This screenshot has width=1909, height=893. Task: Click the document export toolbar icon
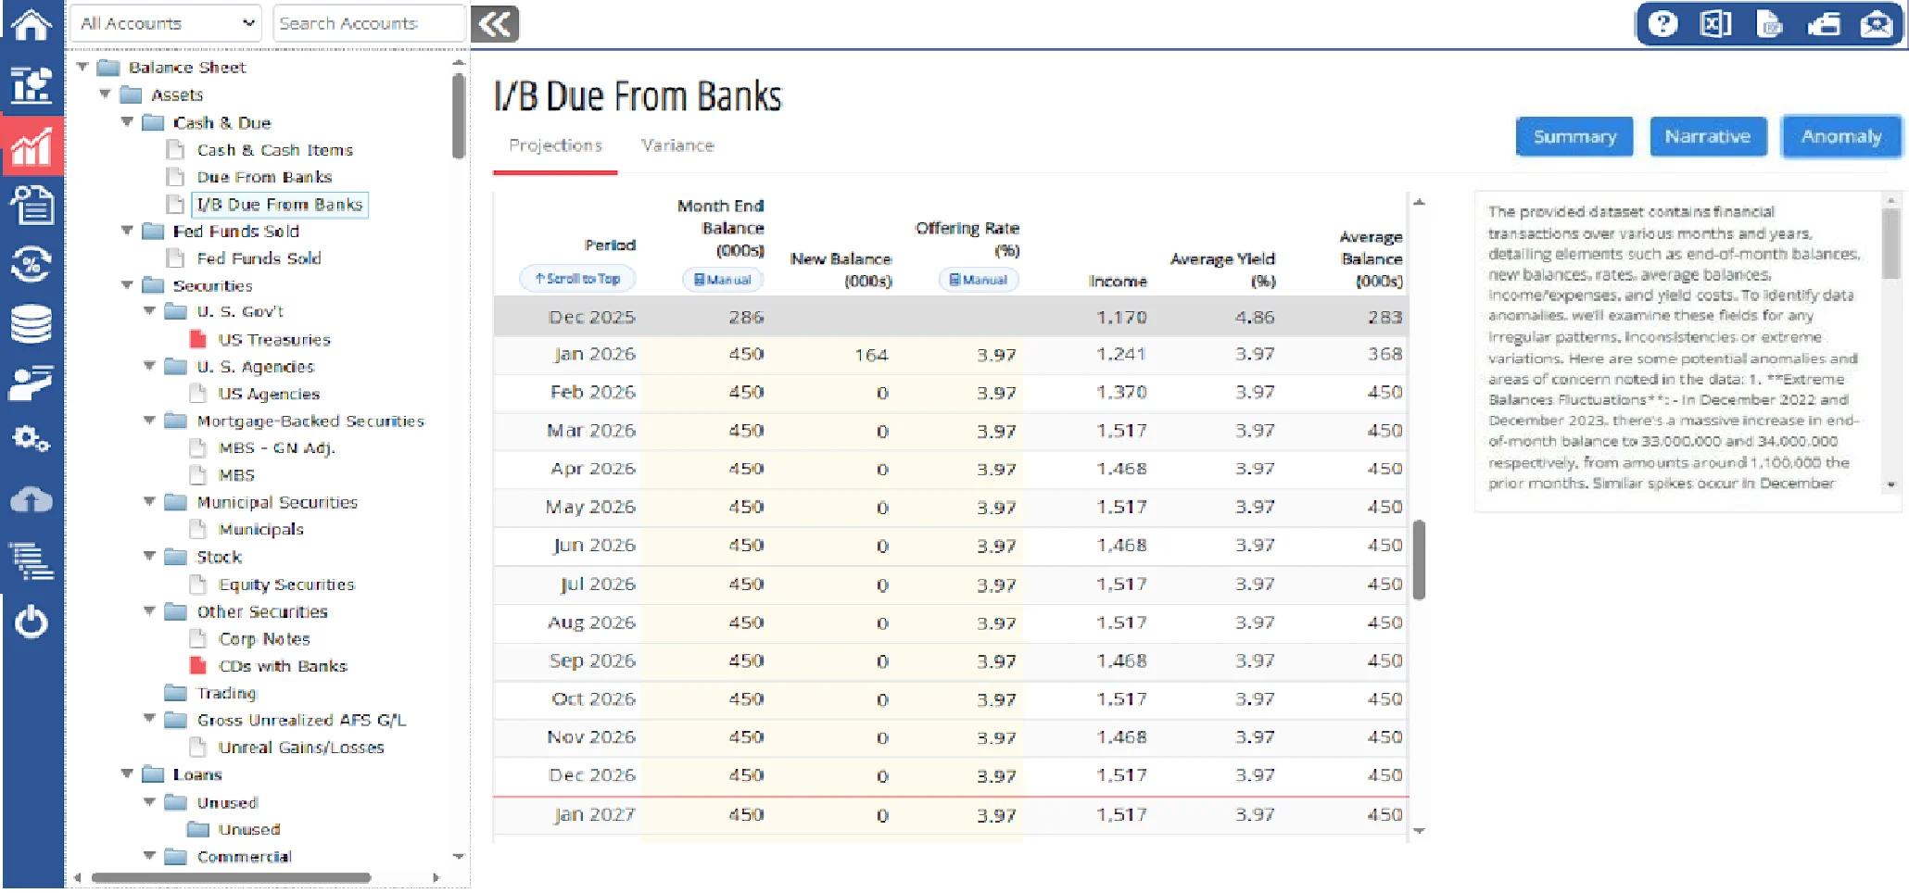pyautogui.click(x=1768, y=24)
